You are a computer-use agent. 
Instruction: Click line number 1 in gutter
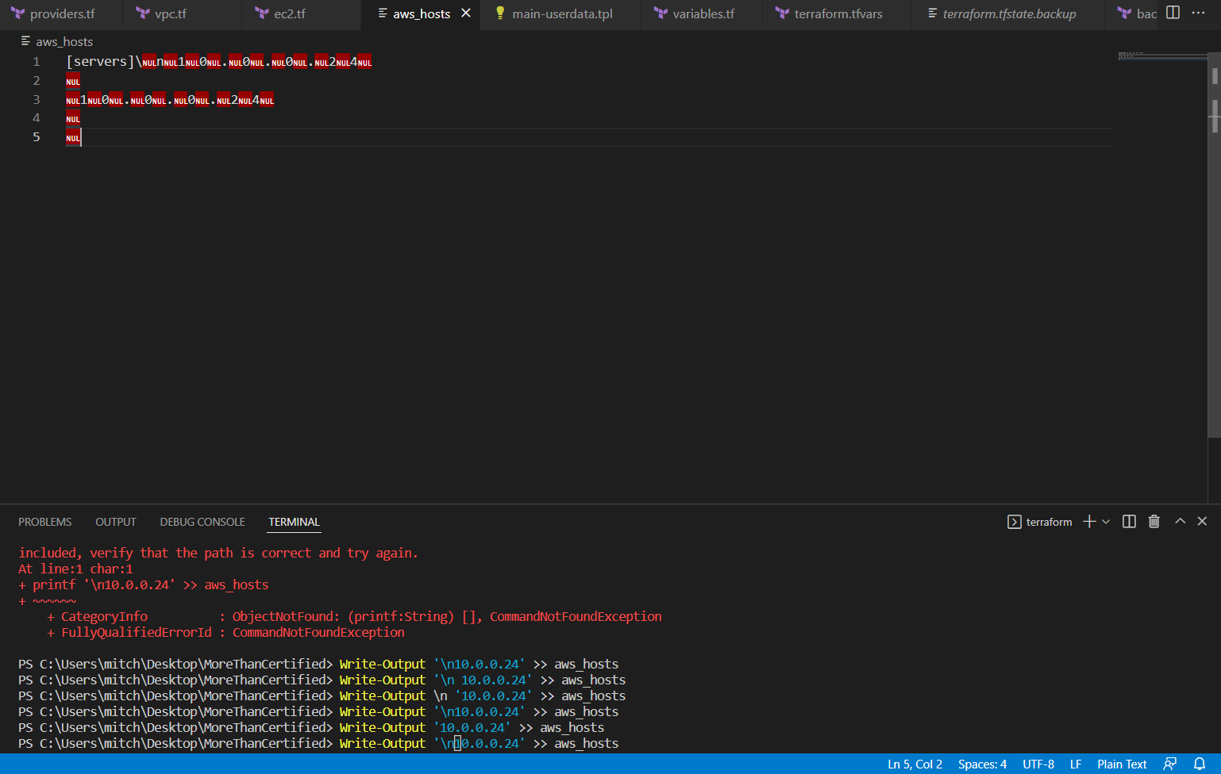click(x=36, y=62)
